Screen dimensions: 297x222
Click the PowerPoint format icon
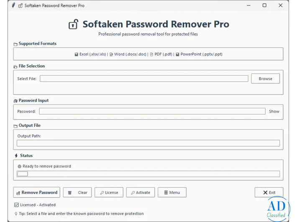click(177, 54)
